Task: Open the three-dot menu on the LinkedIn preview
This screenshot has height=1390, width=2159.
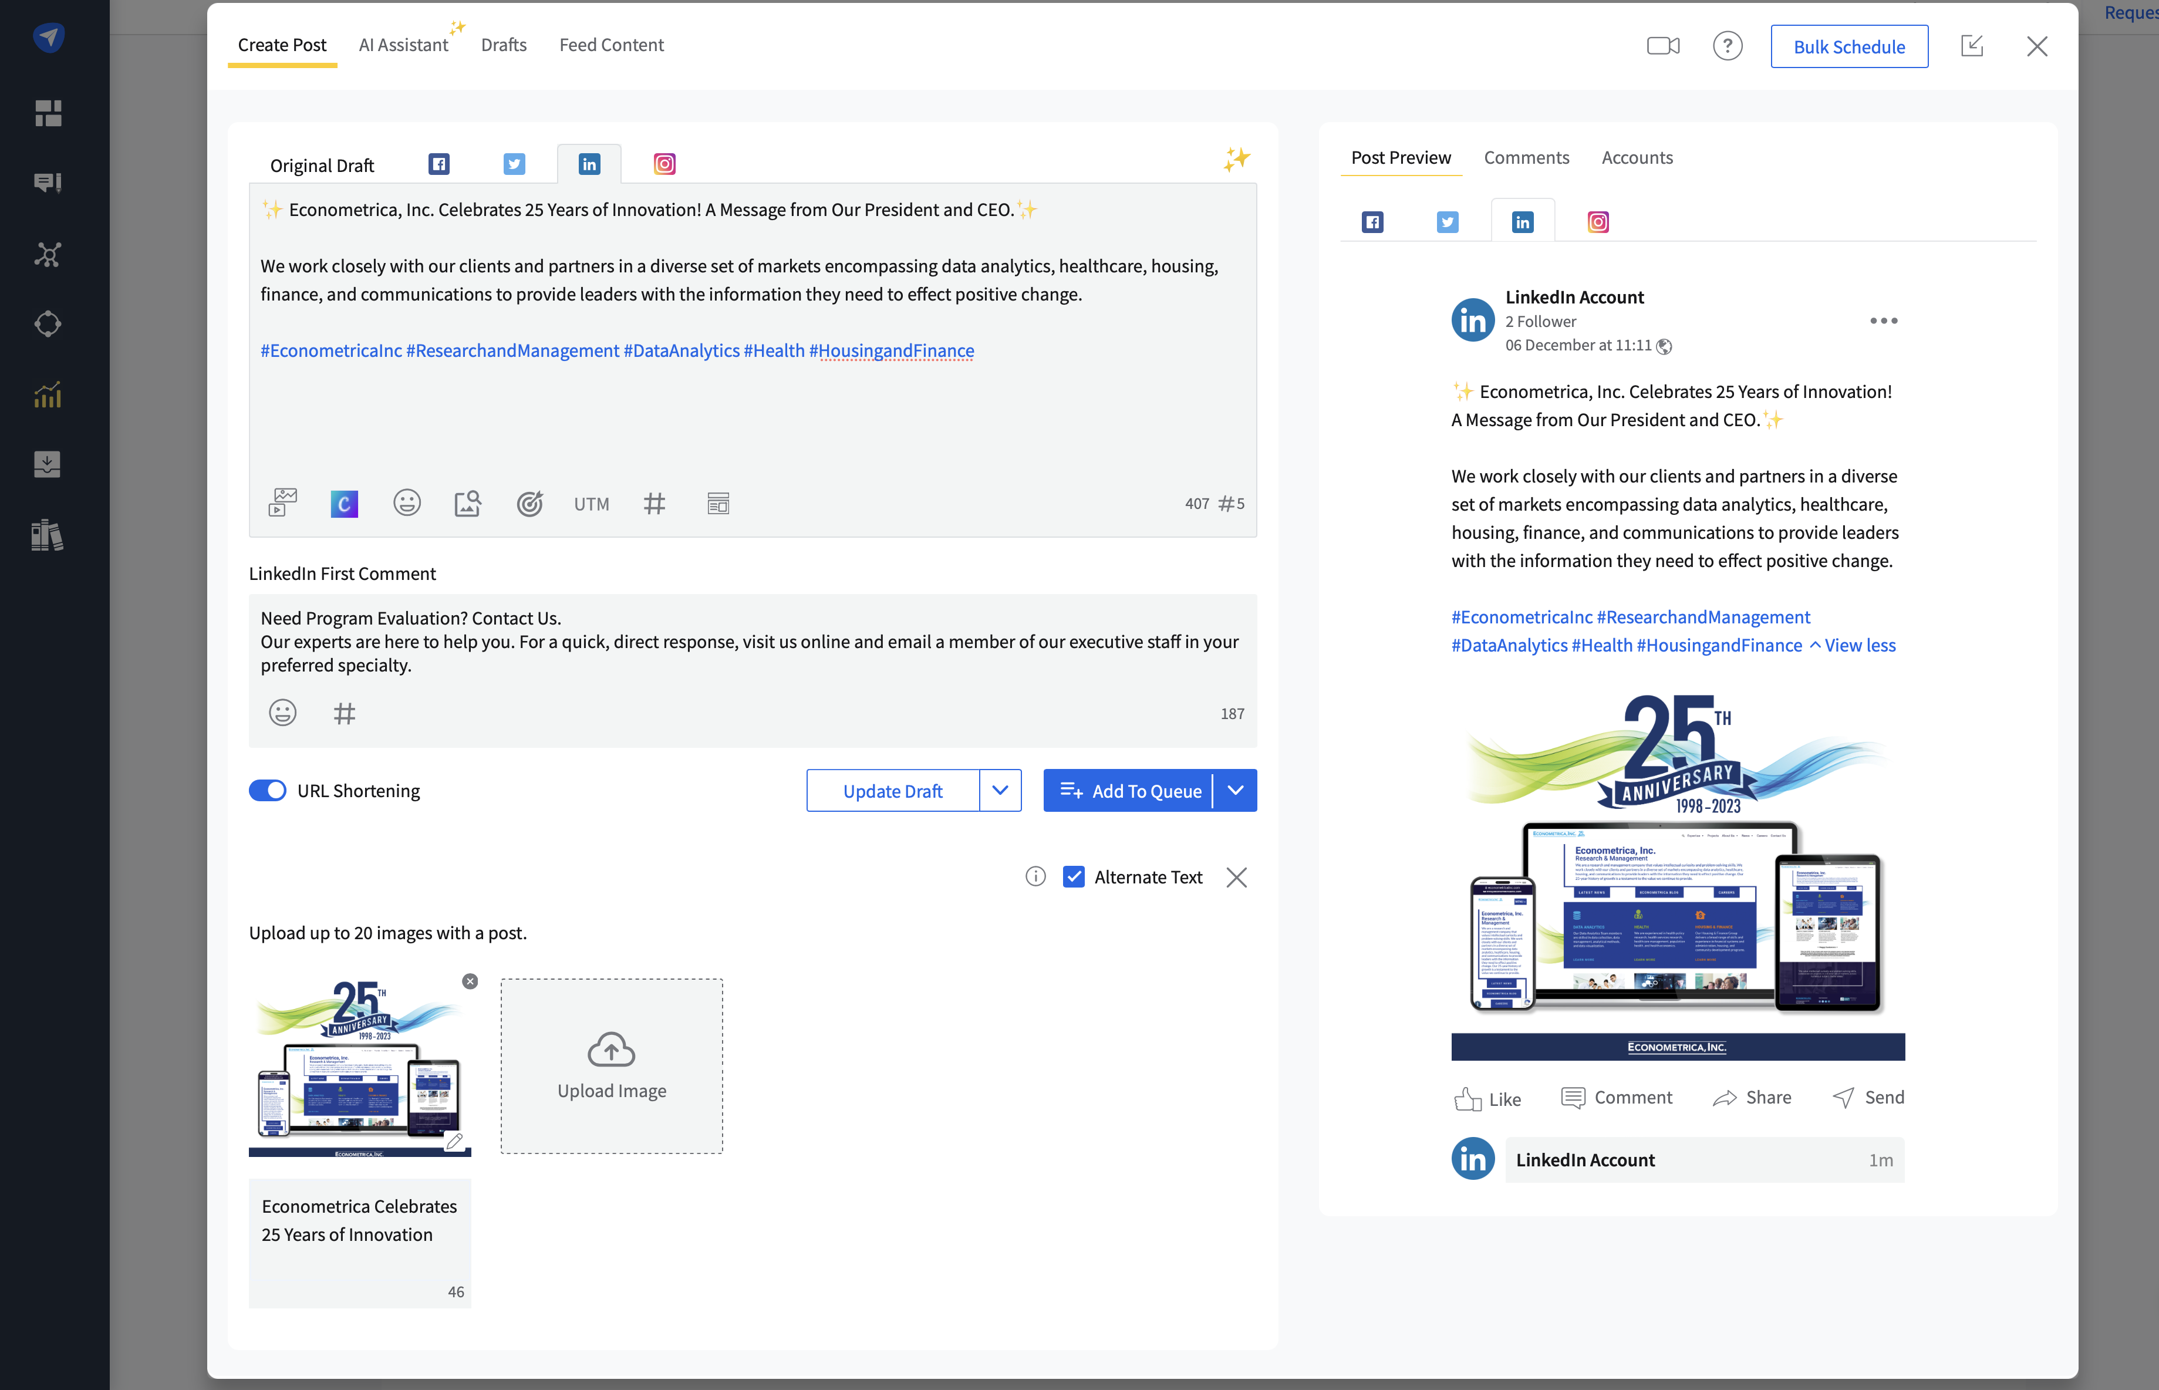Action: pyautogui.click(x=1884, y=320)
